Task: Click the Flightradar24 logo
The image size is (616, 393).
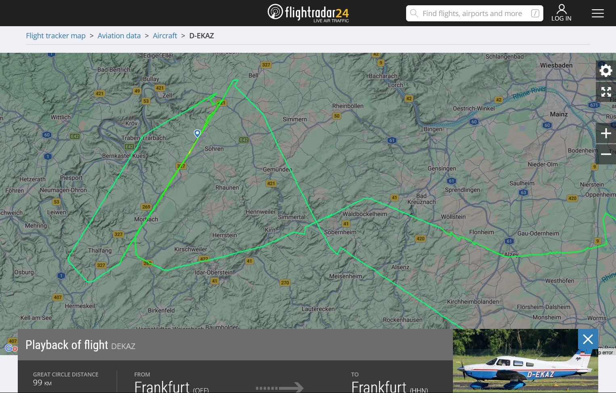Action: pyautogui.click(x=308, y=13)
